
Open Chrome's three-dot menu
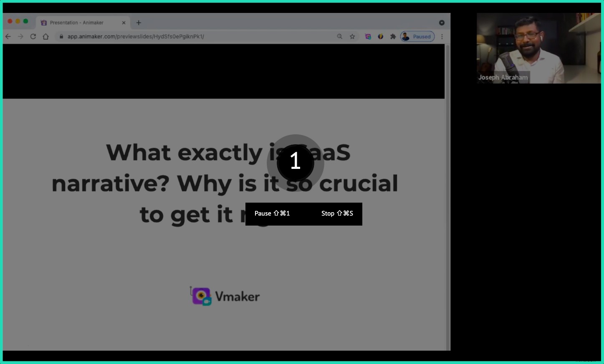point(442,36)
